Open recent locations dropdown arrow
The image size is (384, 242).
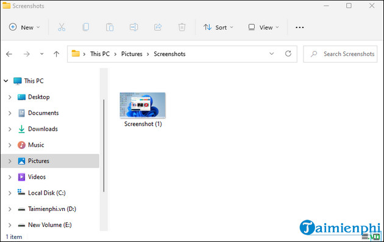tap(42, 54)
